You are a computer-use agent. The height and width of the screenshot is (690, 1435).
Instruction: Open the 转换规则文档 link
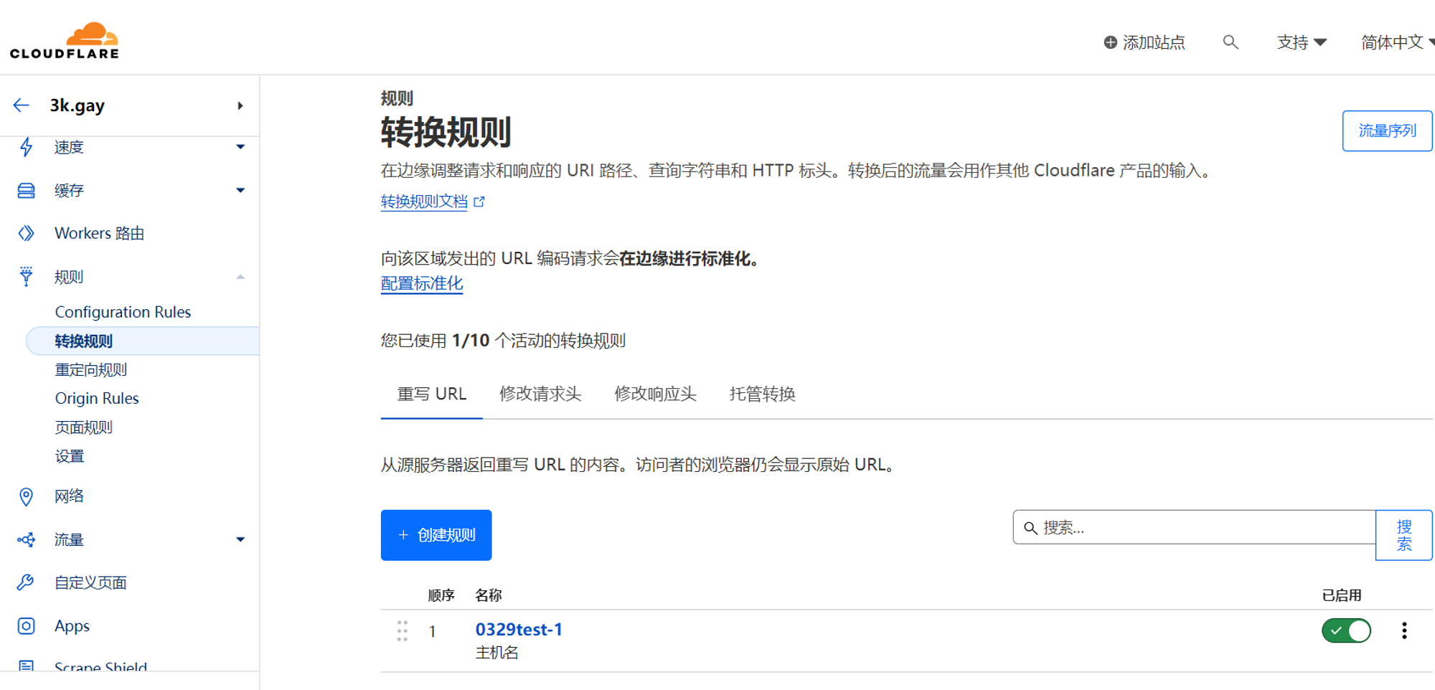coord(424,202)
